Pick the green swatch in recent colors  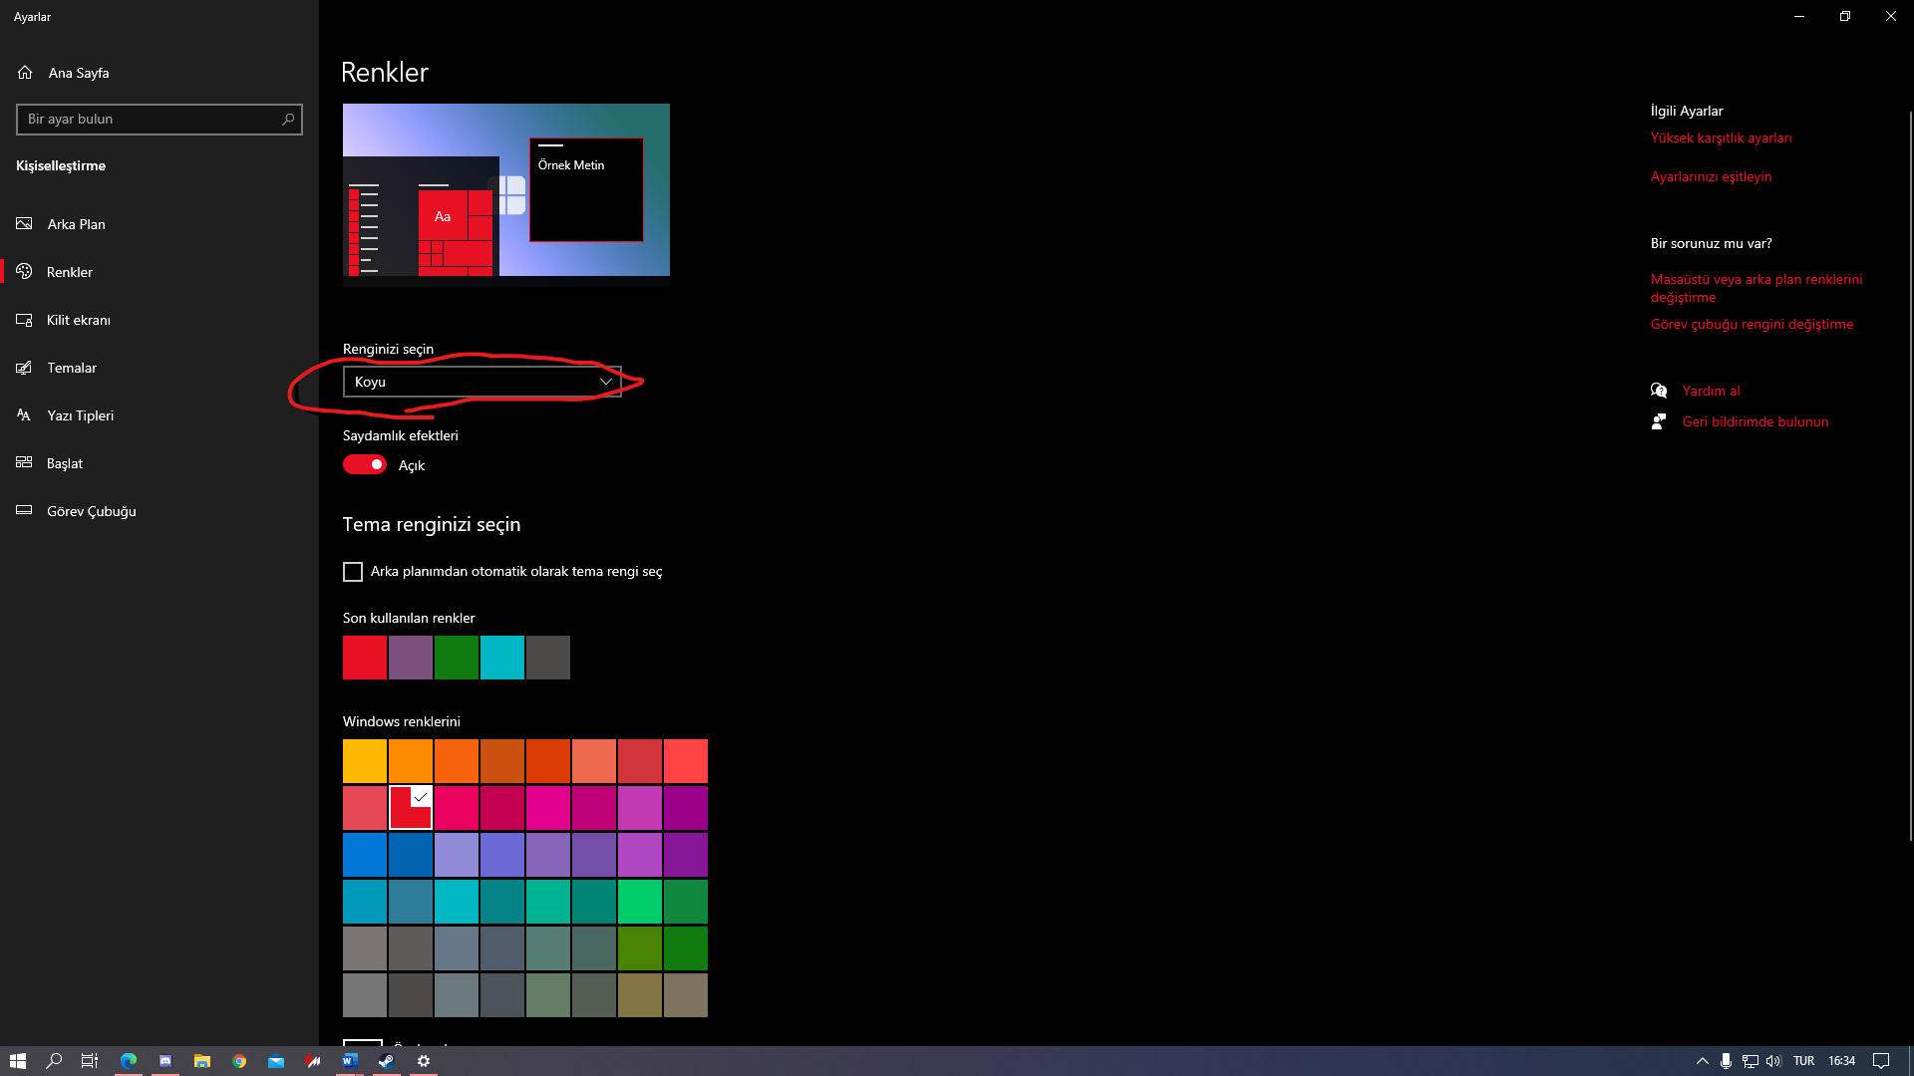tap(457, 658)
